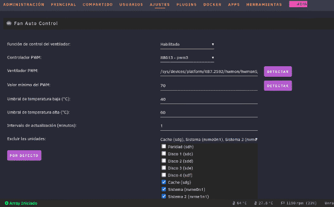Click the 'Fan Auto Control' heading text
Viewport: 334px width, 207px height.
(x=36, y=23)
